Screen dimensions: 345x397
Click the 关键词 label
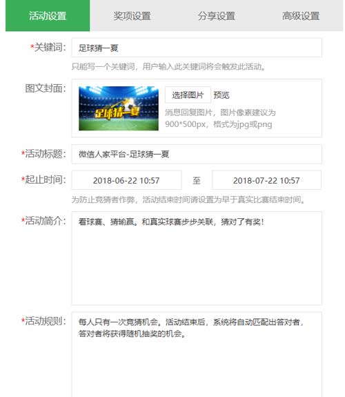48,48
